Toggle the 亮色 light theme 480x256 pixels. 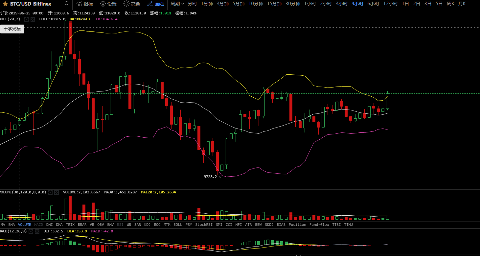point(132,4)
